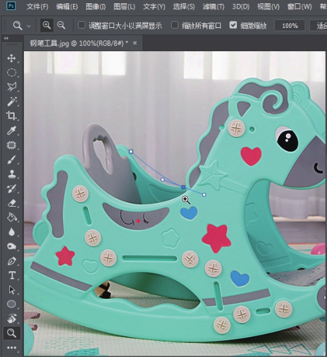
Task: Click the zoom in magnifier button
Action: point(47,25)
